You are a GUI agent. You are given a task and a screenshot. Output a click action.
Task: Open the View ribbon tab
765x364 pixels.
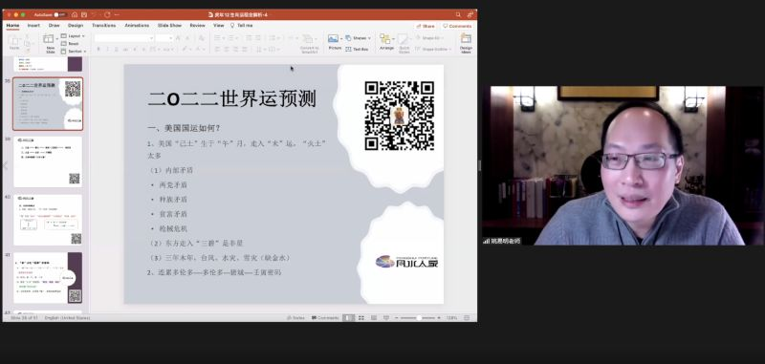click(219, 26)
